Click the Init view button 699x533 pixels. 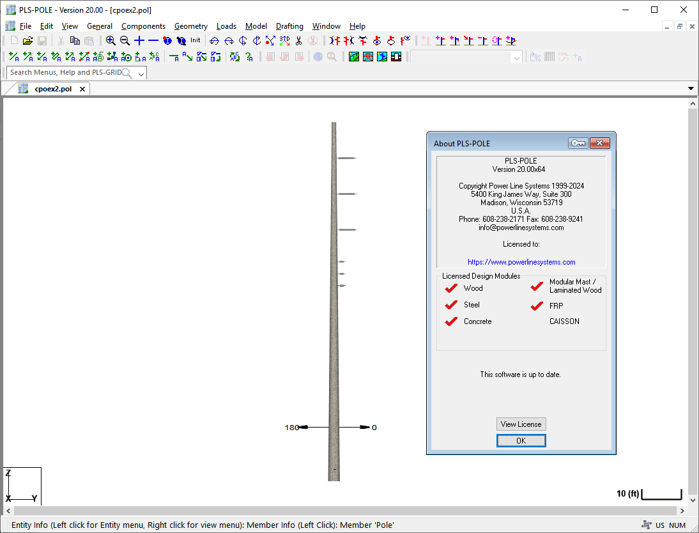pos(196,40)
